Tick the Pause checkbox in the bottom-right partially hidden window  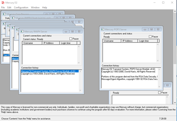(159, 92)
